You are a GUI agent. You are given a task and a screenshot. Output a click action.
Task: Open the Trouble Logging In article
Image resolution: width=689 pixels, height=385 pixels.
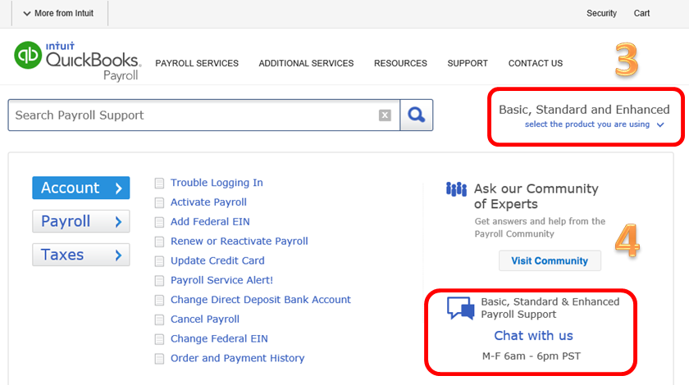point(217,183)
